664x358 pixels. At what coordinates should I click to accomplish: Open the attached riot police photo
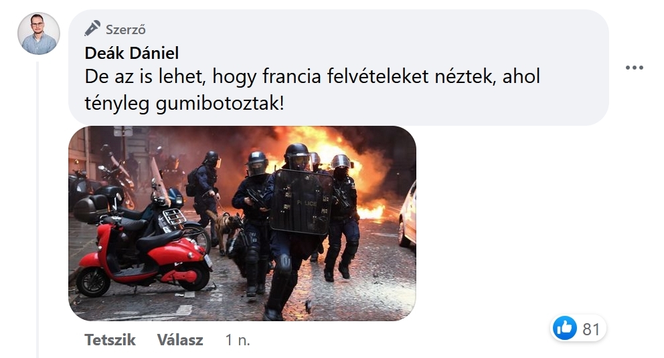(x=242, y=223)
